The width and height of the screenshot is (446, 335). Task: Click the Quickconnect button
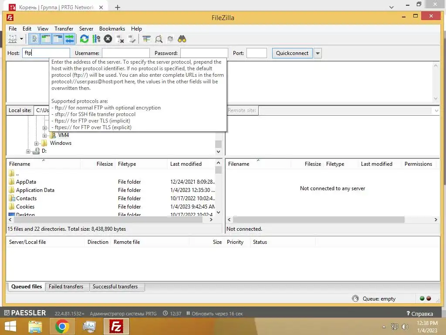(292, 53)
